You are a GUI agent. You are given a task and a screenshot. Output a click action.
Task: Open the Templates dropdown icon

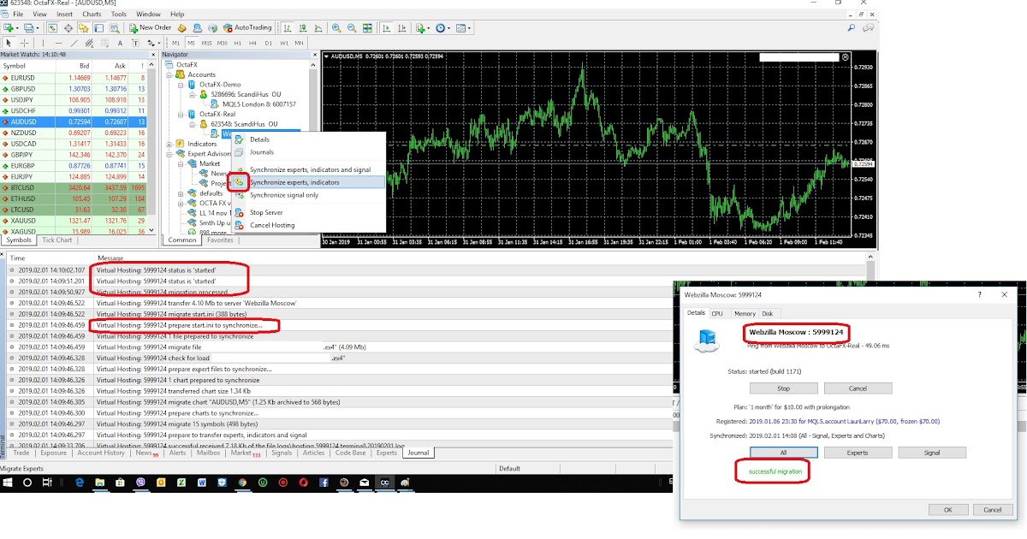[x=464, y=27]
